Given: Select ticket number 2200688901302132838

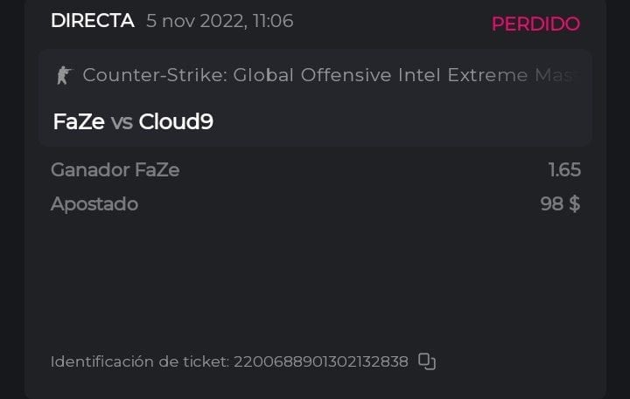Looking at the screenshot, I should (x=321, y=361).
